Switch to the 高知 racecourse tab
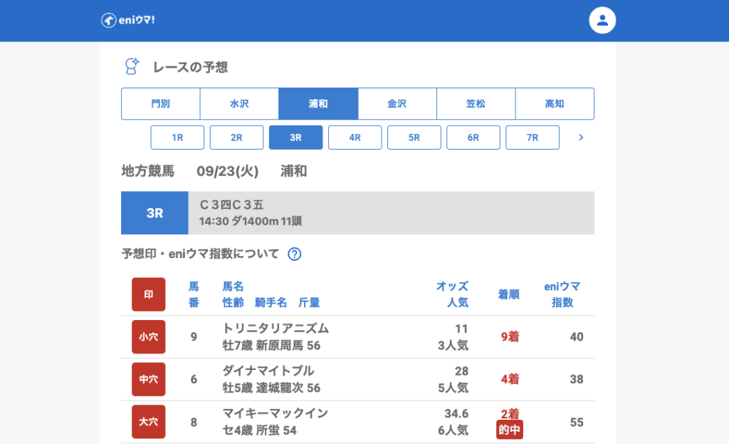The width and height of the screenshot is (729, 444). [x=555, y=103]
